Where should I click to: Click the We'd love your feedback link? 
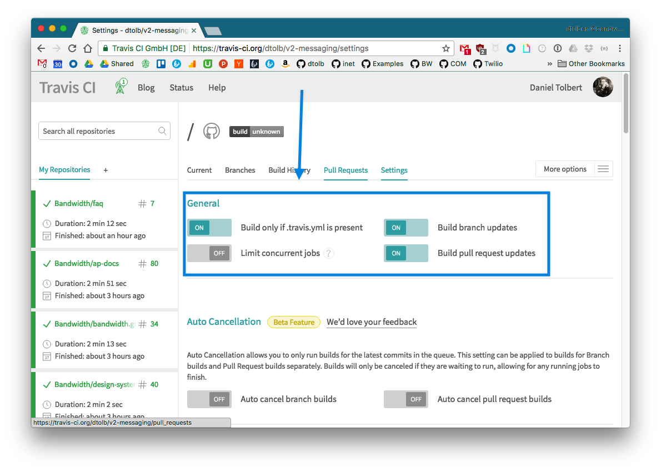click(x=372, y=322)
